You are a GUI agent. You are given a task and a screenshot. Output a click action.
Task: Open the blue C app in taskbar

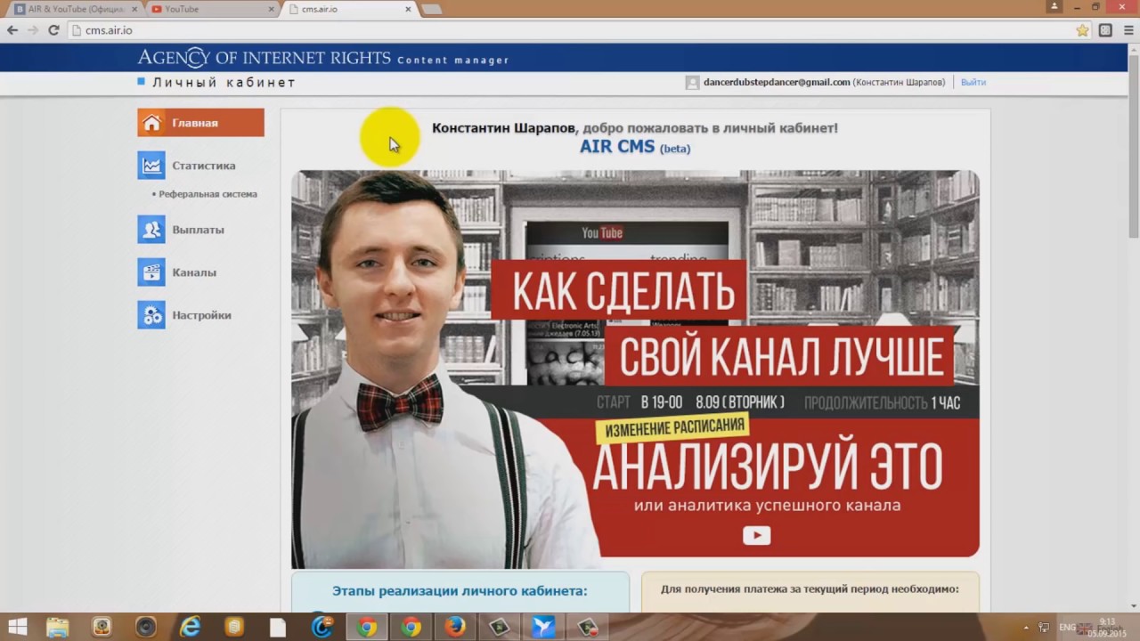(322, 627)
